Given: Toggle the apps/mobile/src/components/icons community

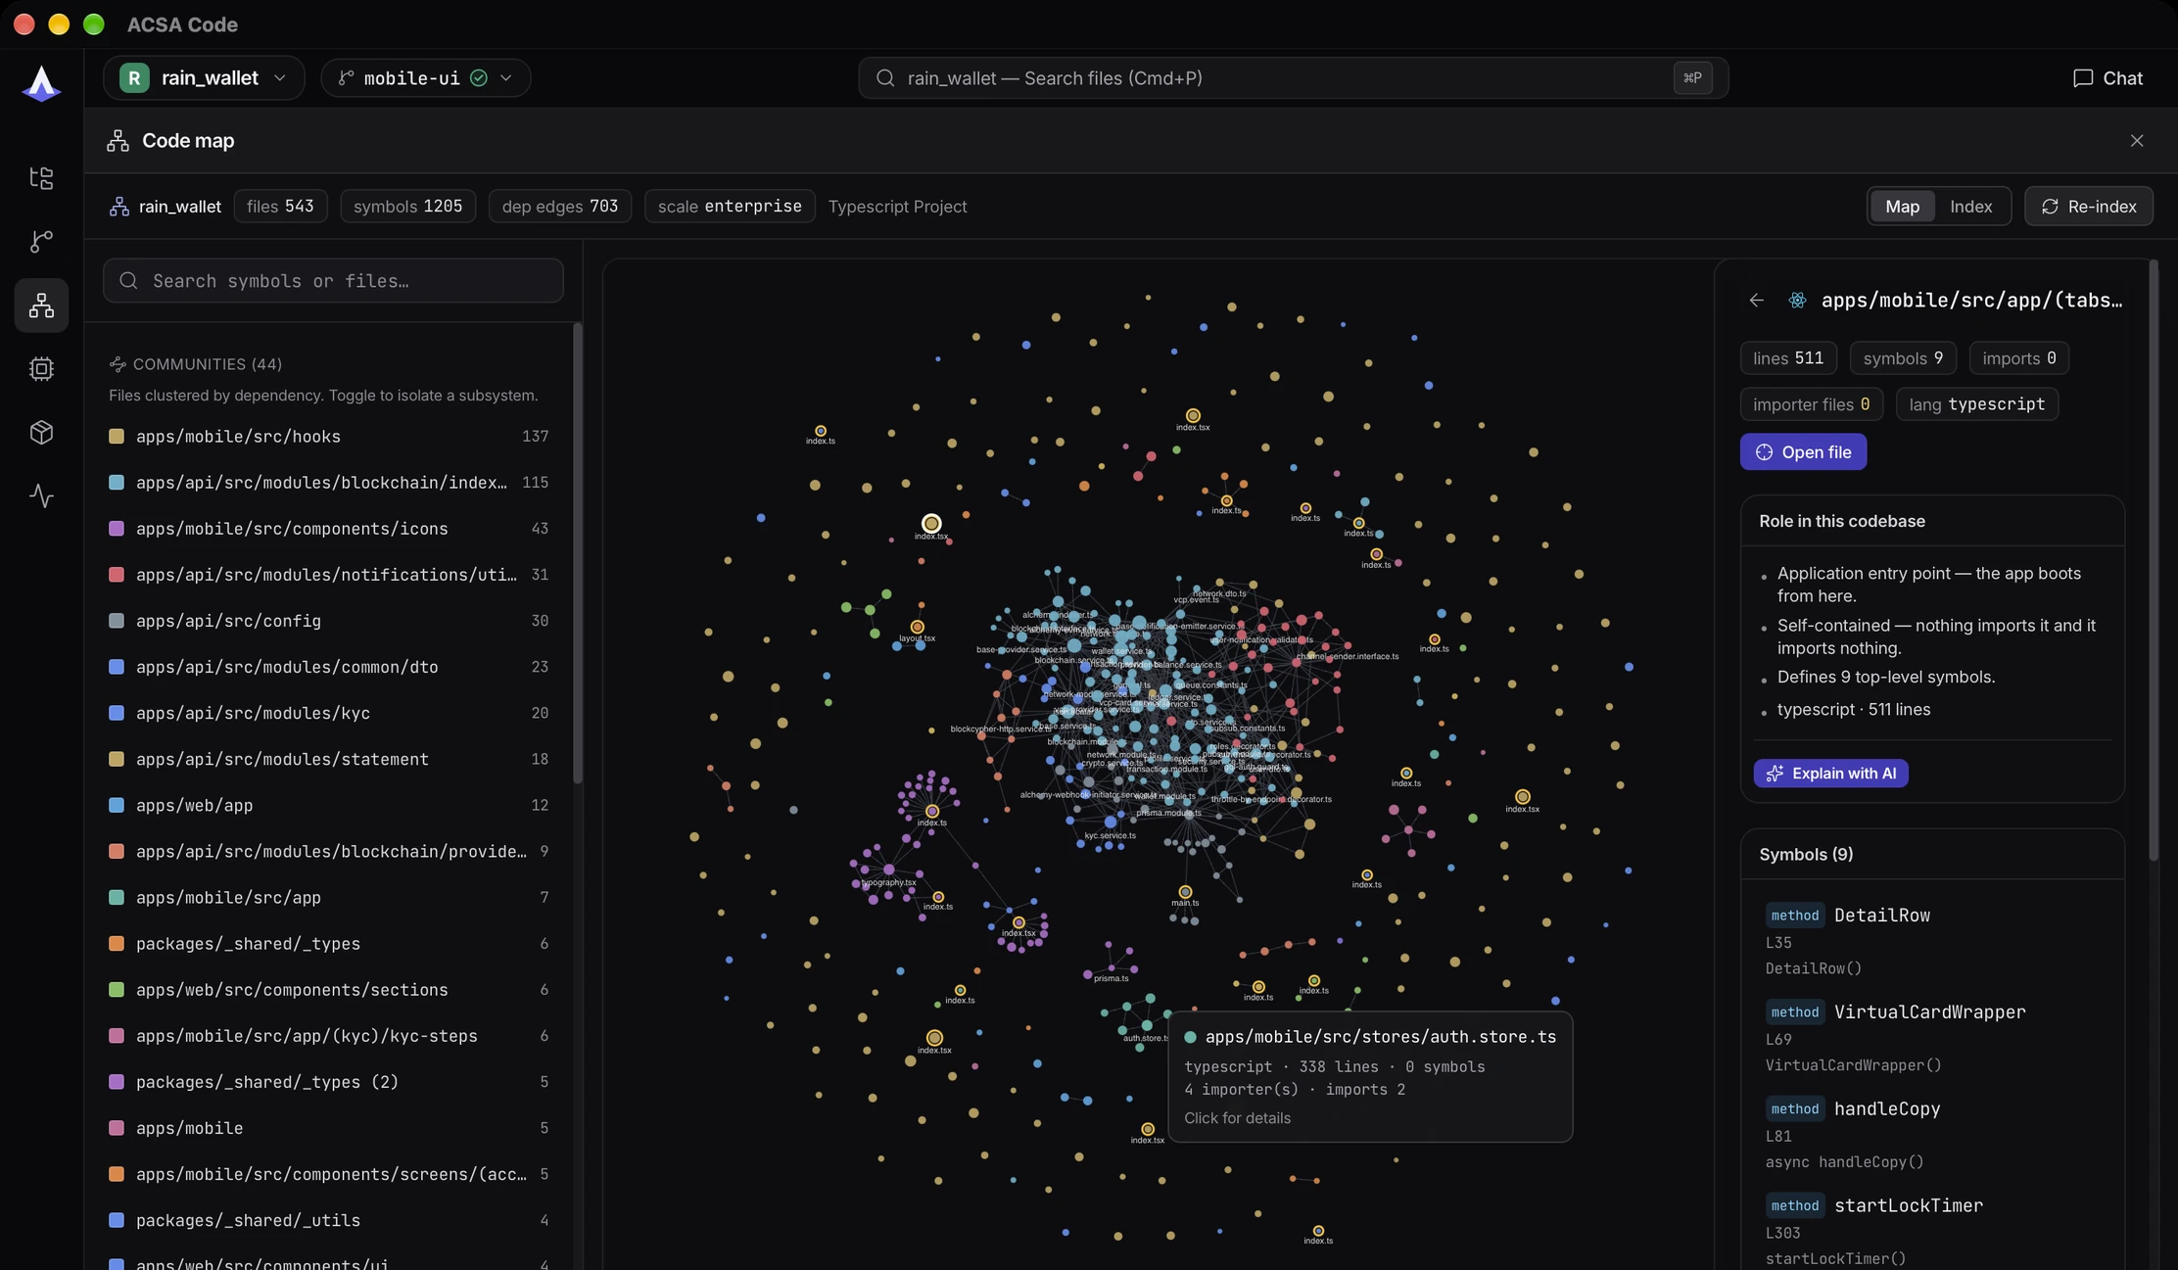Looking at the screenshot, I should point(329,529).
